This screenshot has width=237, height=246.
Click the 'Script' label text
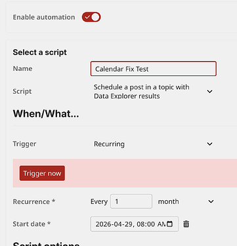[x=22, y=91]
